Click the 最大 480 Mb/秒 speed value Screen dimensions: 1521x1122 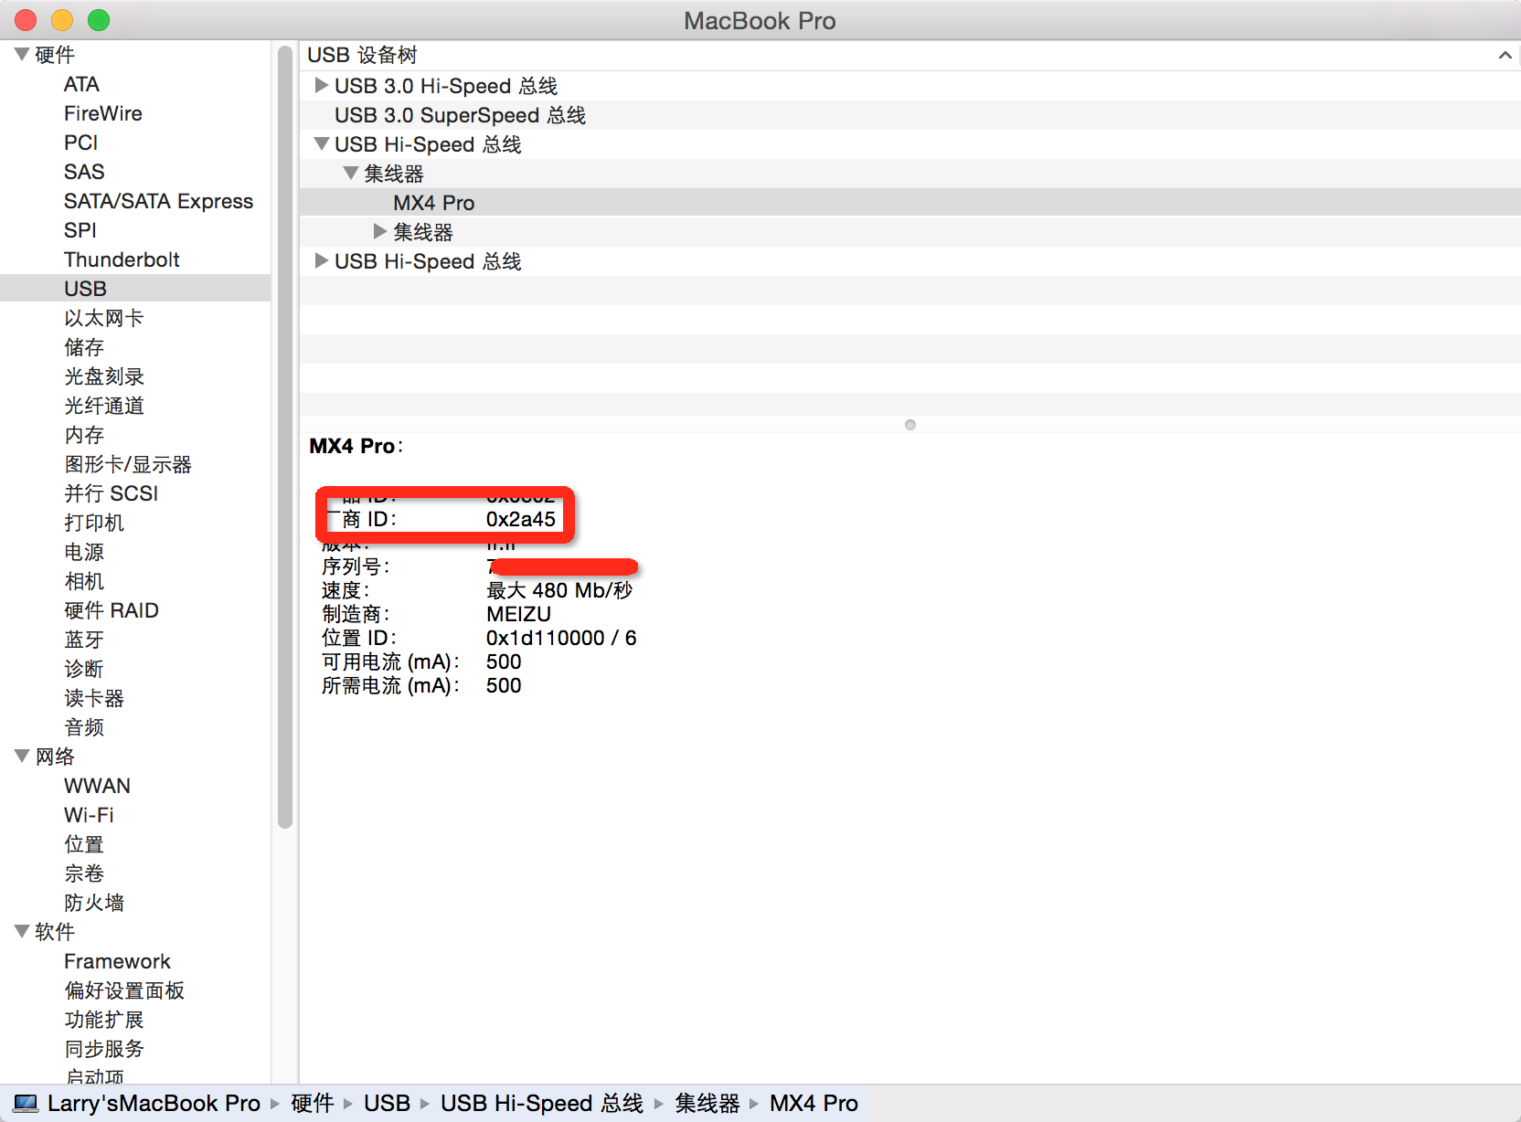[x=559, y=590]
